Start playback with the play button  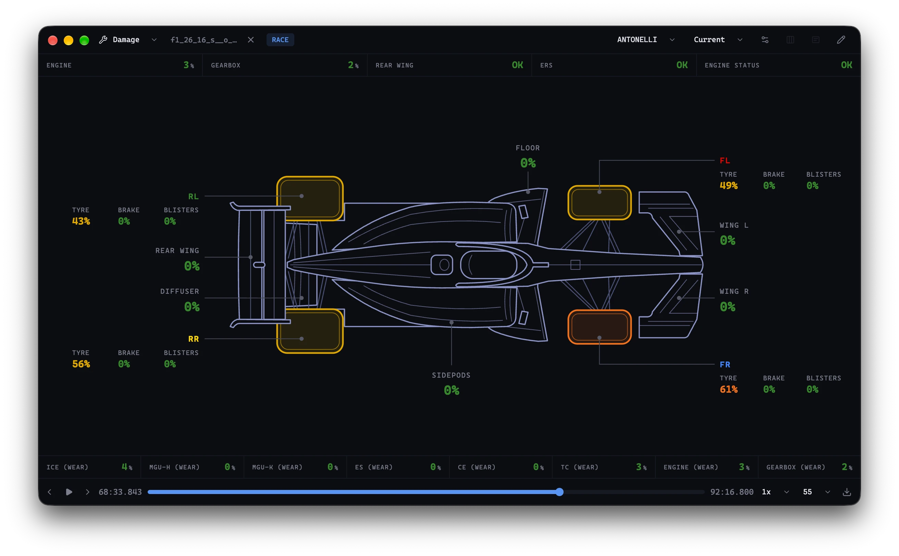tap(69, 492)
